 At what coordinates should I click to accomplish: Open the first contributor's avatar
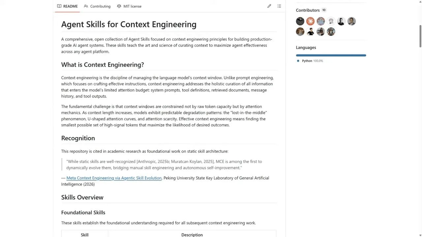pos(300,21)
